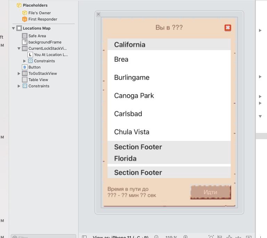
Task: Click the Section Footer below Florida
Action: click(169, 172)
